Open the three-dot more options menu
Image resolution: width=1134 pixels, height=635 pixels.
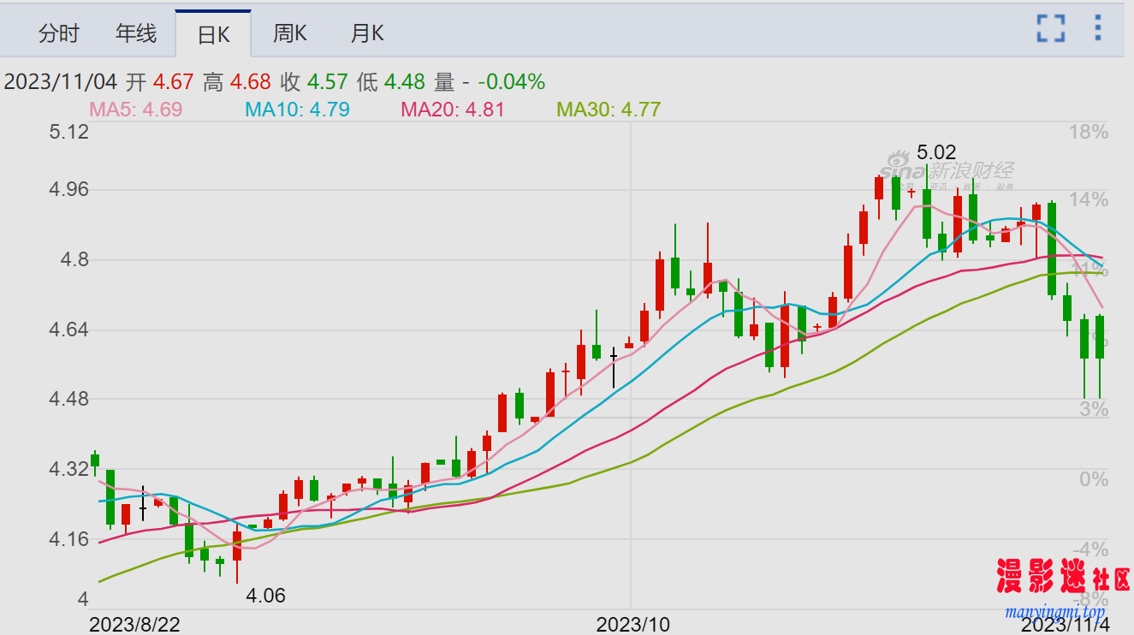tap(1098, 28)
